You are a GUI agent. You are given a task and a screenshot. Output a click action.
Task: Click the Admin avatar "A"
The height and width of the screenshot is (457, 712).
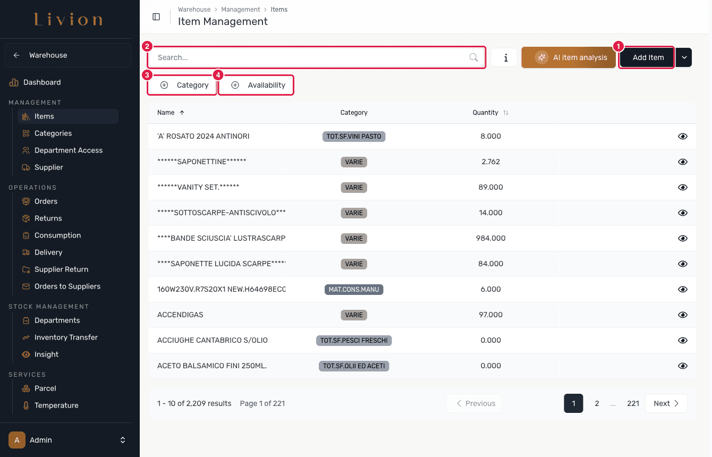17,440
